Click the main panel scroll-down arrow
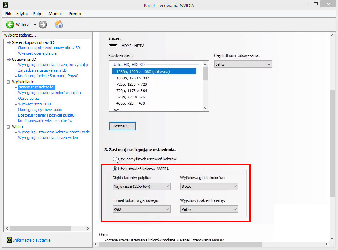The image size is (338, 250). pos(332,238)
